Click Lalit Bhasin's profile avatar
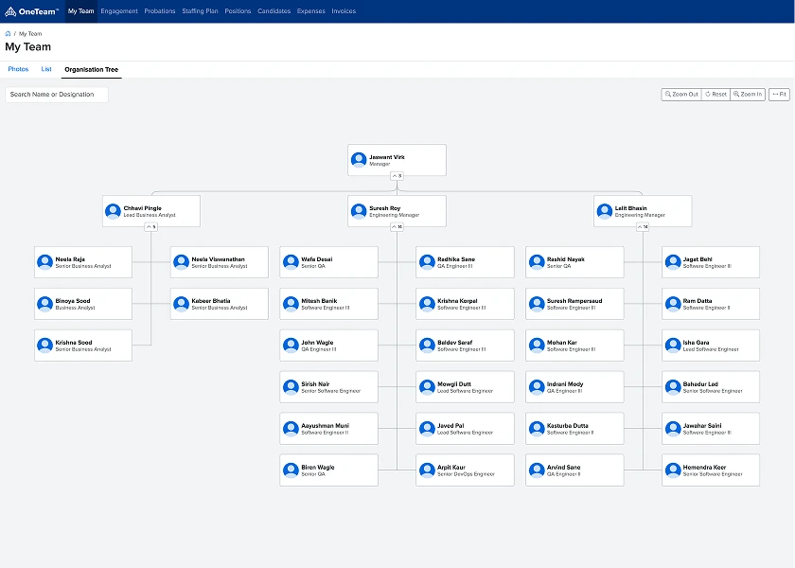795x568 pixels. click(x=605, y=211)
